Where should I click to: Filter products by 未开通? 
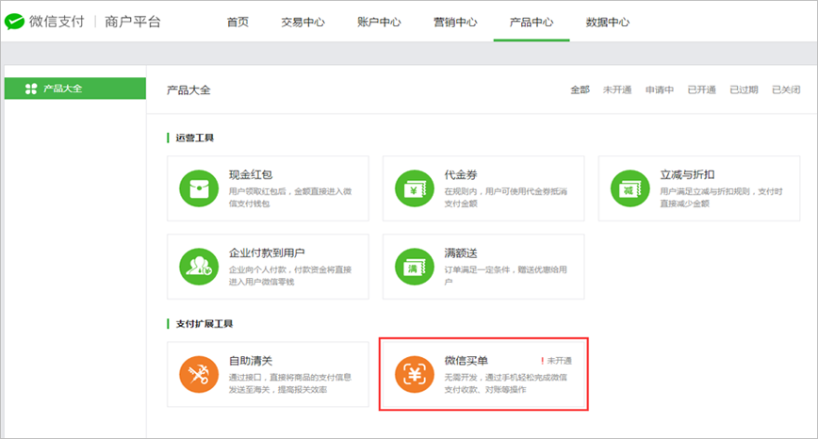[x=617, y=89]
